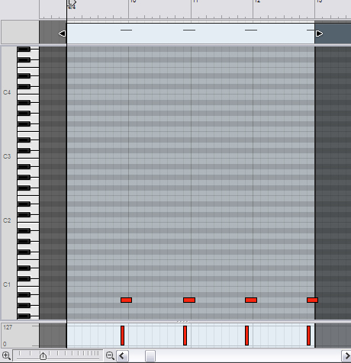Screen dimensions: 351x363
Task: Click the zoom in magnifier icon
Action: coord(6,355)
